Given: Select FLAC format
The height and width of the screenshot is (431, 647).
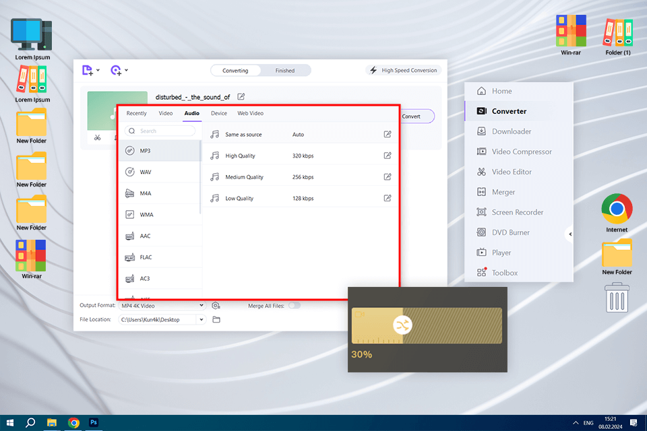Looking at the screenshot, I should coord(160,257).
